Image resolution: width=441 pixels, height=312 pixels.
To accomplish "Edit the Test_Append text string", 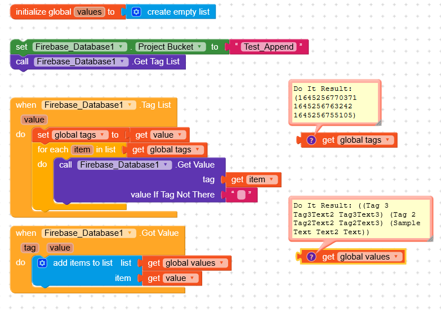I will [269, 47].
